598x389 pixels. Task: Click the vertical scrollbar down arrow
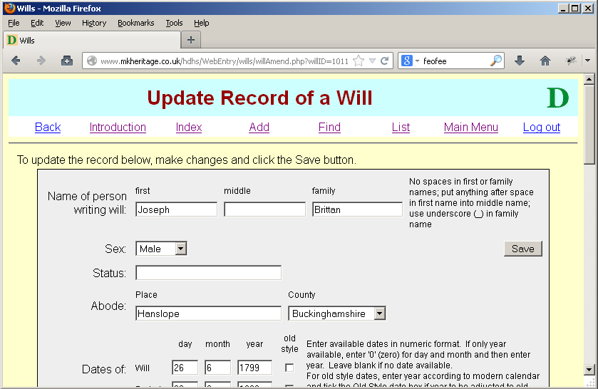pyautogui.click(x=589, y=369)
